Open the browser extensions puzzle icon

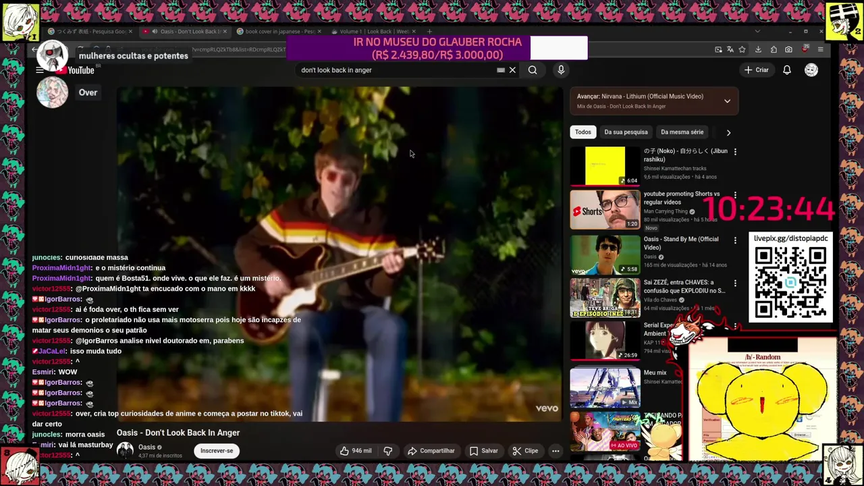coord(774,49)
